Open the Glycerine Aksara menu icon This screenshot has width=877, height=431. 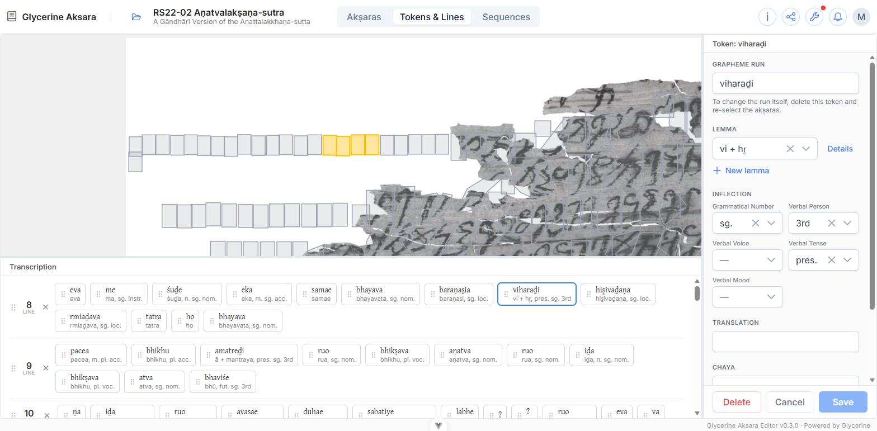(x=12, y=16)
